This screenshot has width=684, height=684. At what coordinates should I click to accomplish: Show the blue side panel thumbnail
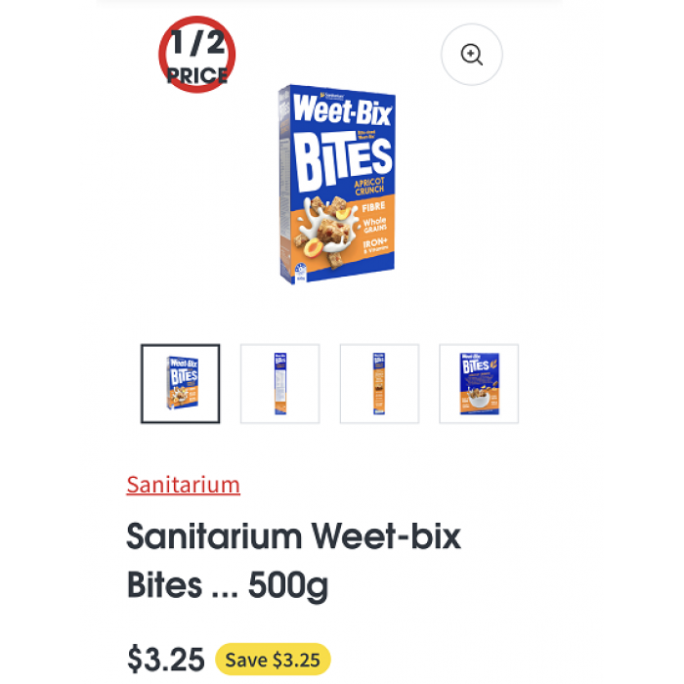click(x=280, y=384)
